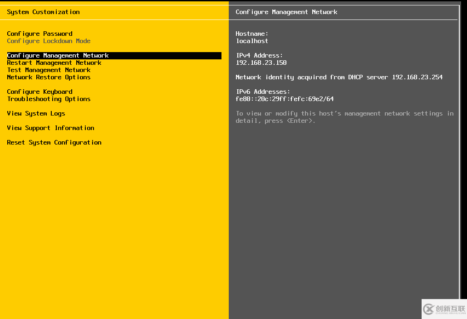Select View Support Information
The height and width of the screenshot is (319, 467).
point(51,128)
